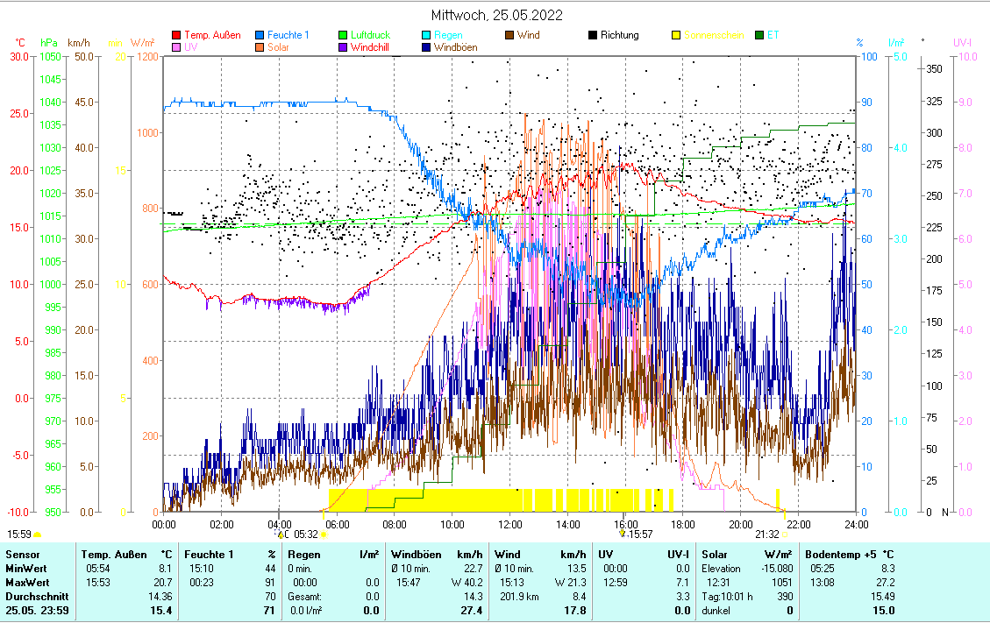The width and height of the screenshot is (990, 623).
Task: Click the navy Windböen legend square
Action: click(426, 47)
